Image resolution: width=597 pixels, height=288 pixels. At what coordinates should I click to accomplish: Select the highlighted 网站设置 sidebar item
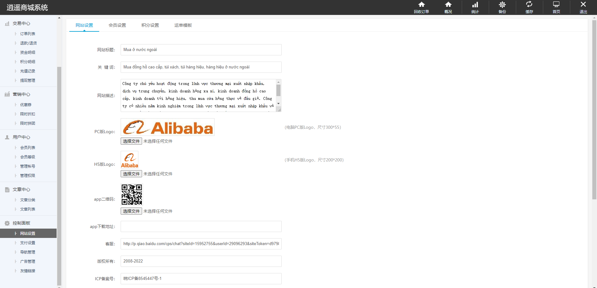(28, 233)
